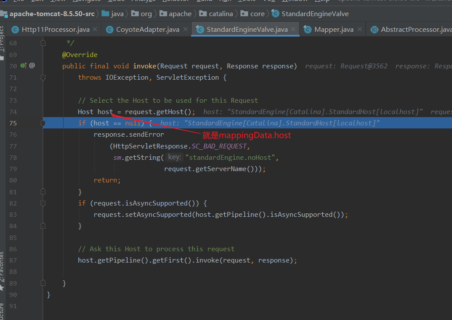Screen dimensions: 452x320
Task: Click apache-tomcat-8.5.50-src breadcrumb
Action: point(52,14)
